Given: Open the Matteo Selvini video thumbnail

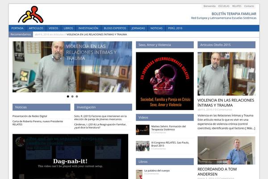Looking at the screenshot, I should (x=142, y=130).
